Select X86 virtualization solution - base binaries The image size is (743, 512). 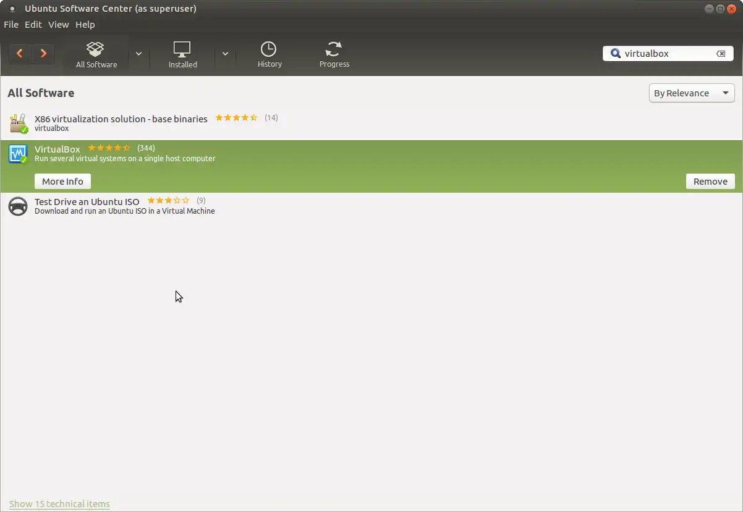[x=371, y=124]
